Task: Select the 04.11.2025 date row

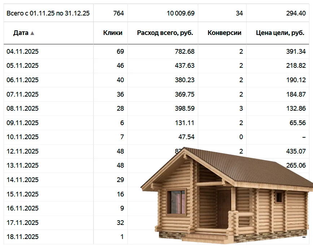Action: (22, 52)
